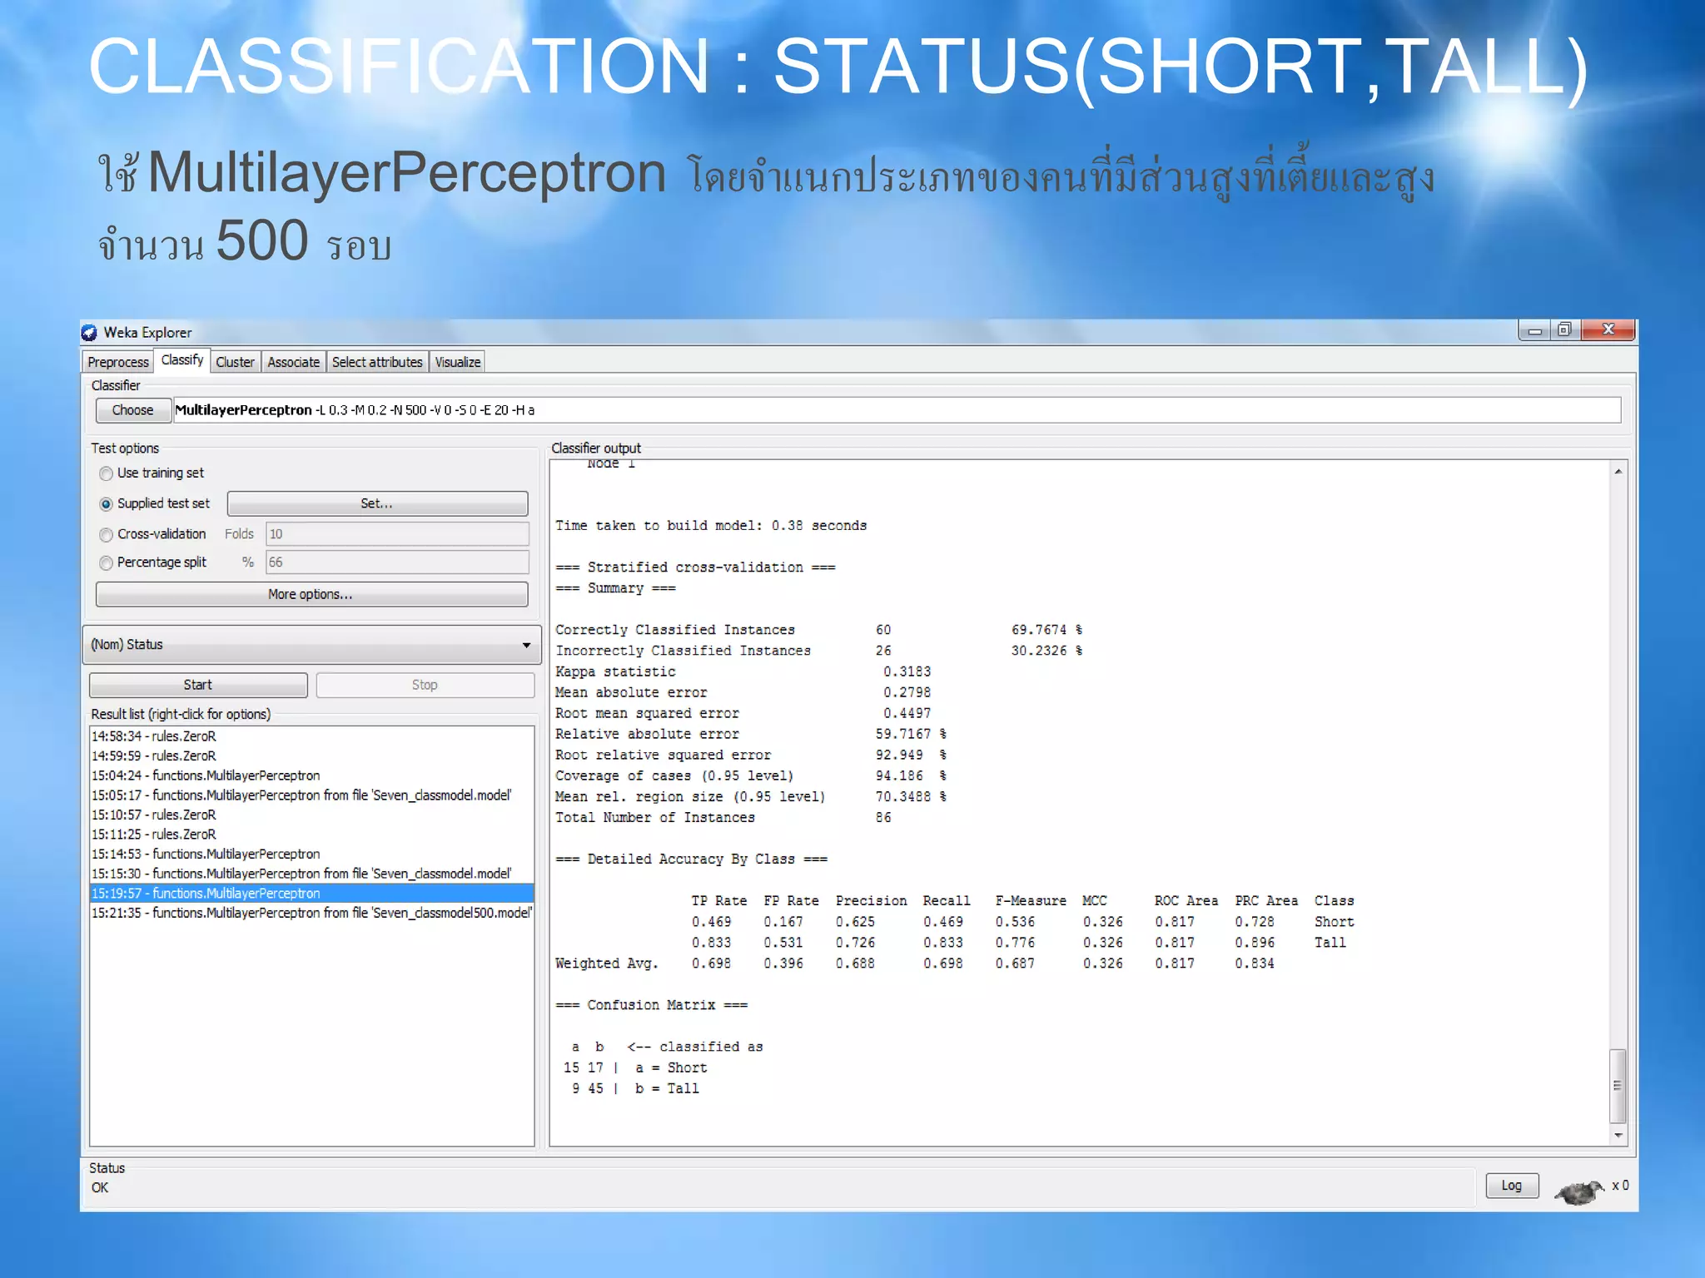Click the Total Number of Instances line

[723, 818]
